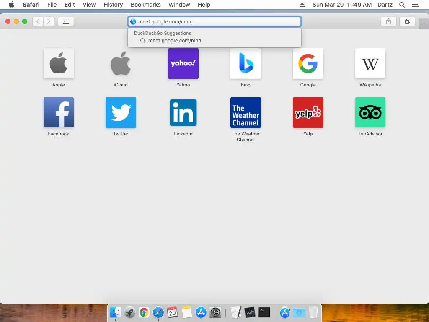
Task: Open The Weather Channel favorite tile
Action: 246,112
